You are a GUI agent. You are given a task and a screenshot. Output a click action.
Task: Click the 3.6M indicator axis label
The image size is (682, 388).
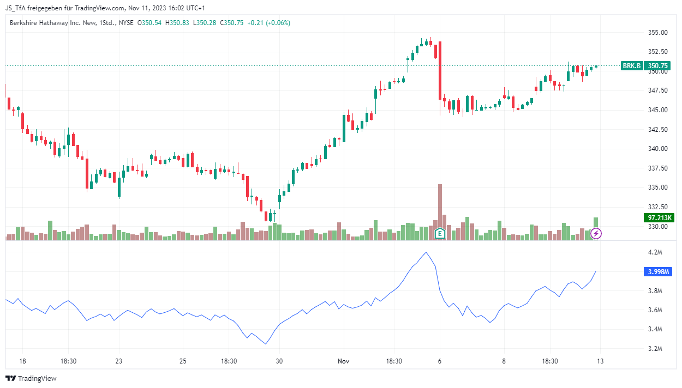coord(655,310)
